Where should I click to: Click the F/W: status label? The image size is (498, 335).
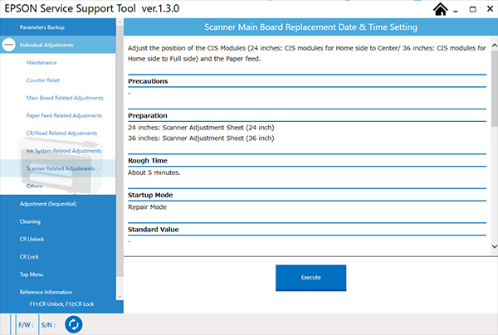[26, 325]
